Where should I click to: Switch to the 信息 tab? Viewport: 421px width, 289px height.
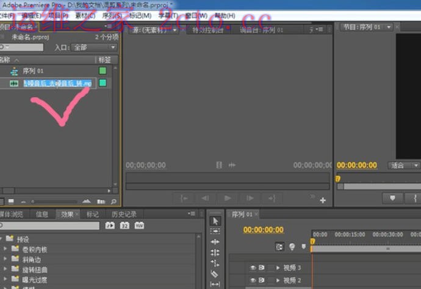(x=42, y=214)
